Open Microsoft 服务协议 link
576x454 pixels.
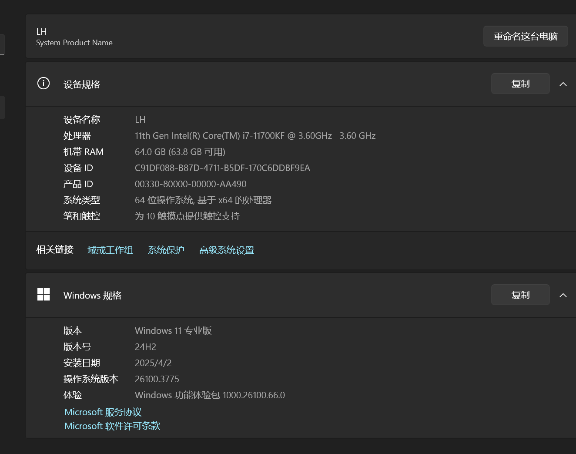pos(103,412)
